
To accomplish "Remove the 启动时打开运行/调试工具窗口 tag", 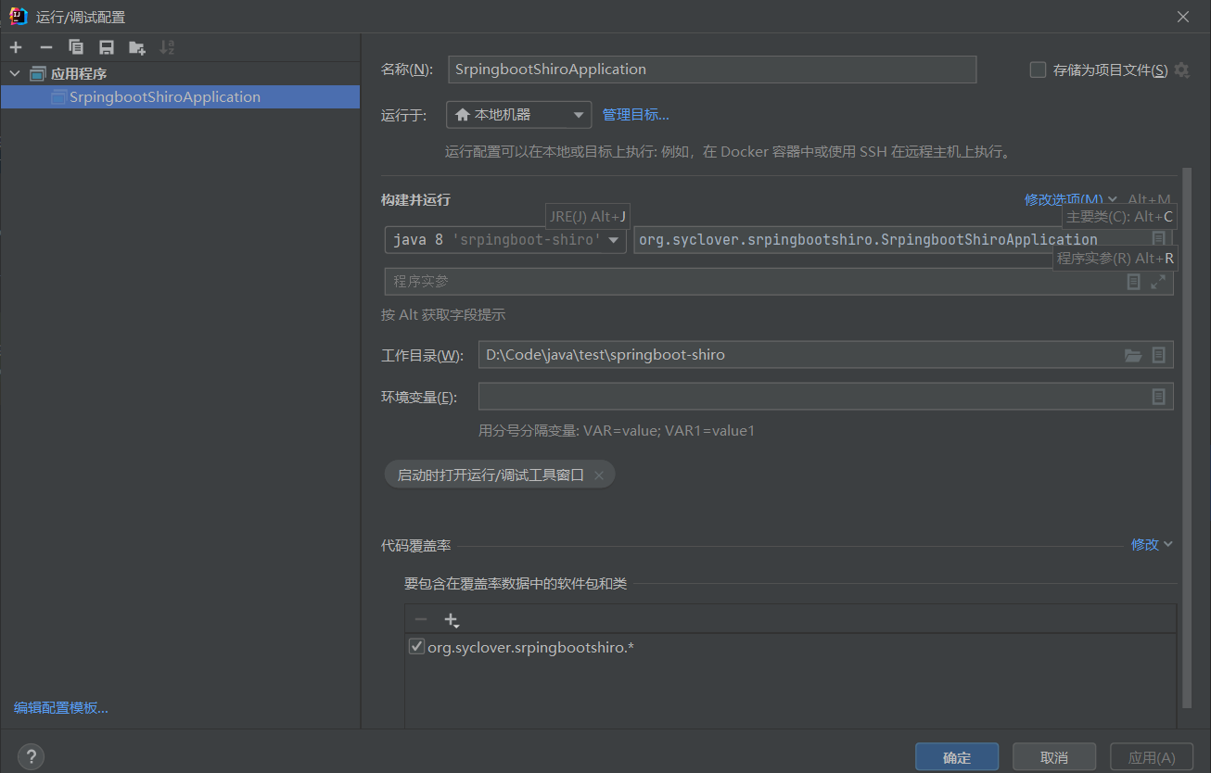I will click(599, 475).
